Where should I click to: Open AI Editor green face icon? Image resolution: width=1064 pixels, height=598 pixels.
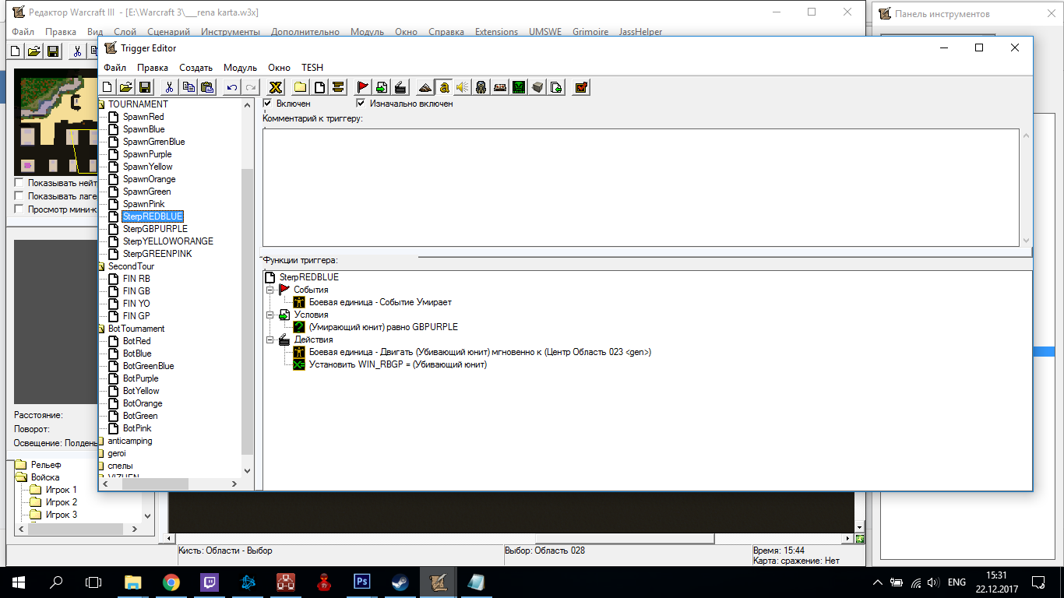pos(518,87)
